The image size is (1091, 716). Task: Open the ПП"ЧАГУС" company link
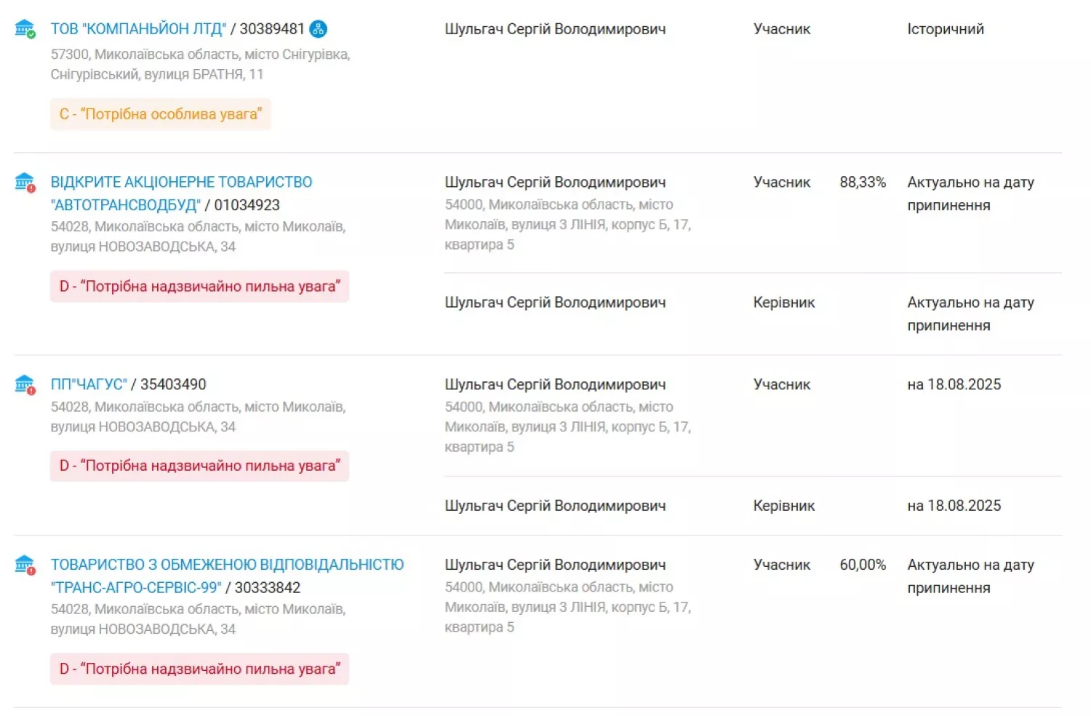(89, 384)
